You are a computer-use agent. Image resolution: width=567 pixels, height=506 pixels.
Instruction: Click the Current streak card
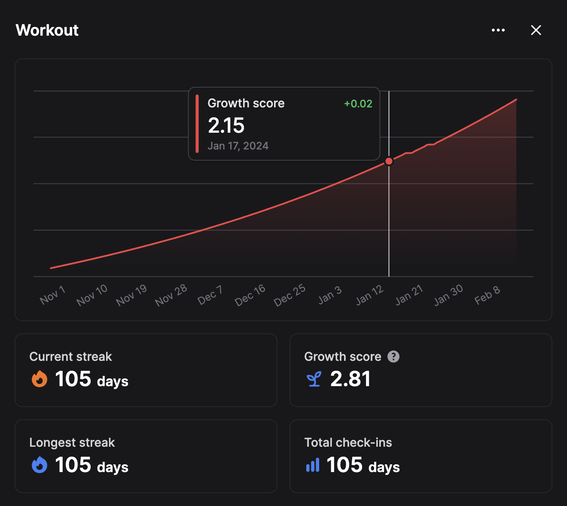(146, 370)
